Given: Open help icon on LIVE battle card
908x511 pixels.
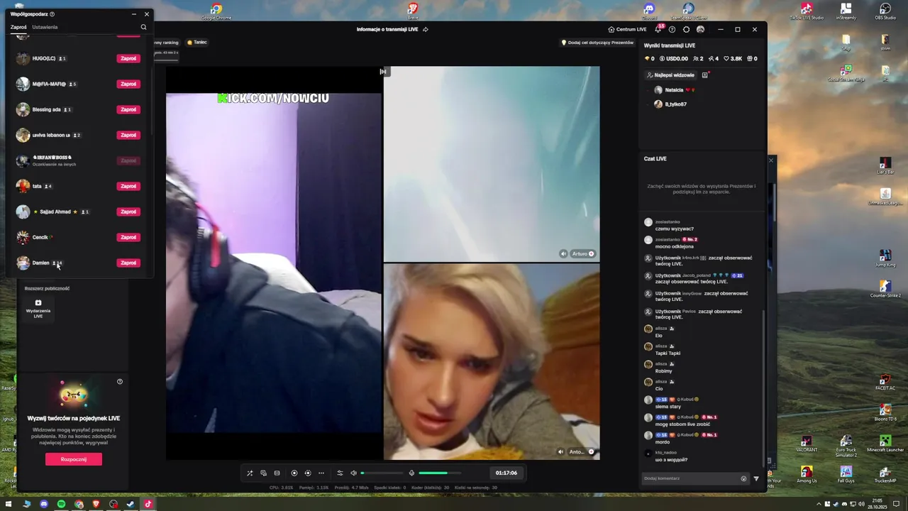Looking at the screenshot, I should click(x=120, y=382).
